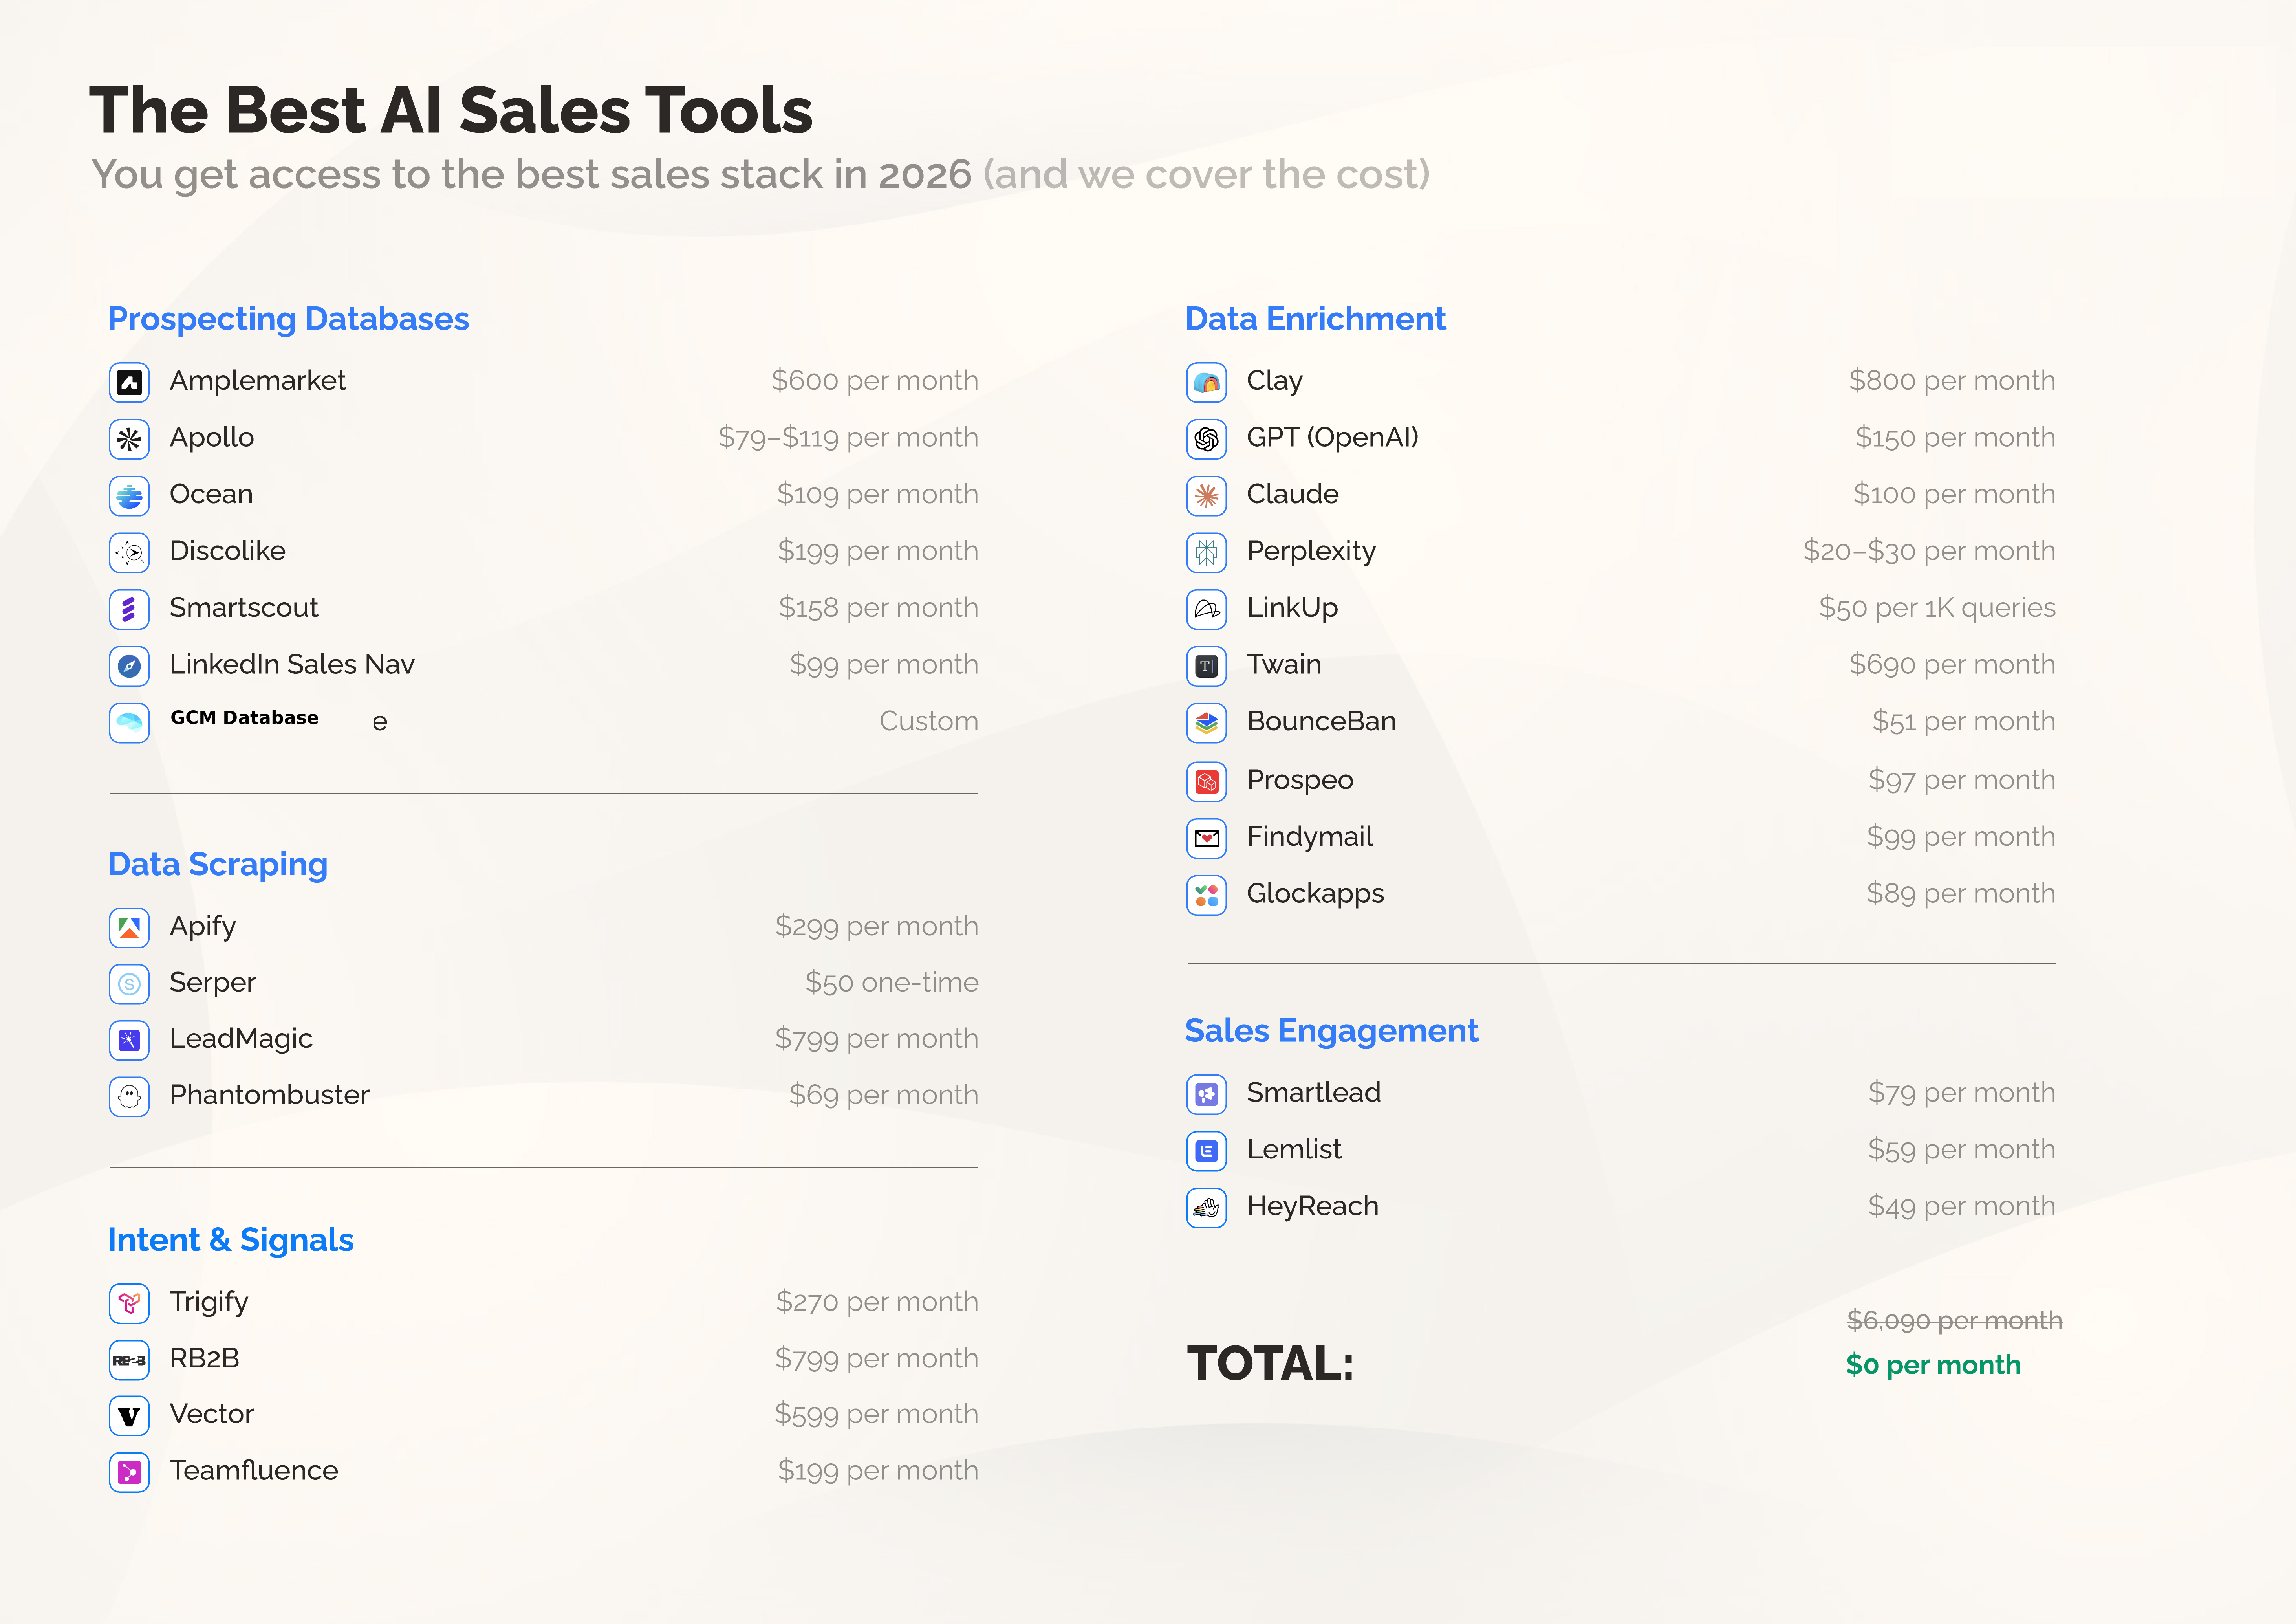
Task: Select the Claude starburst icon
Action: point(1207,496)
